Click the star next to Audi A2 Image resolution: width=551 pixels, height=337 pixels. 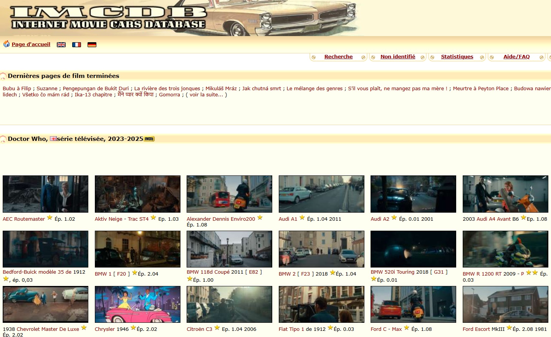394,218
